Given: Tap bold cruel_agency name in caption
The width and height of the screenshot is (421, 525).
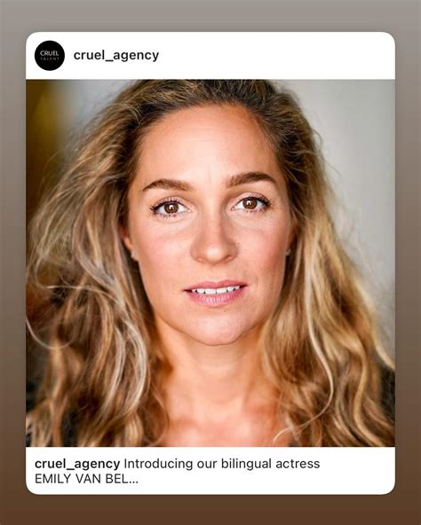Looking at the screenshot, I should (77, 464).
